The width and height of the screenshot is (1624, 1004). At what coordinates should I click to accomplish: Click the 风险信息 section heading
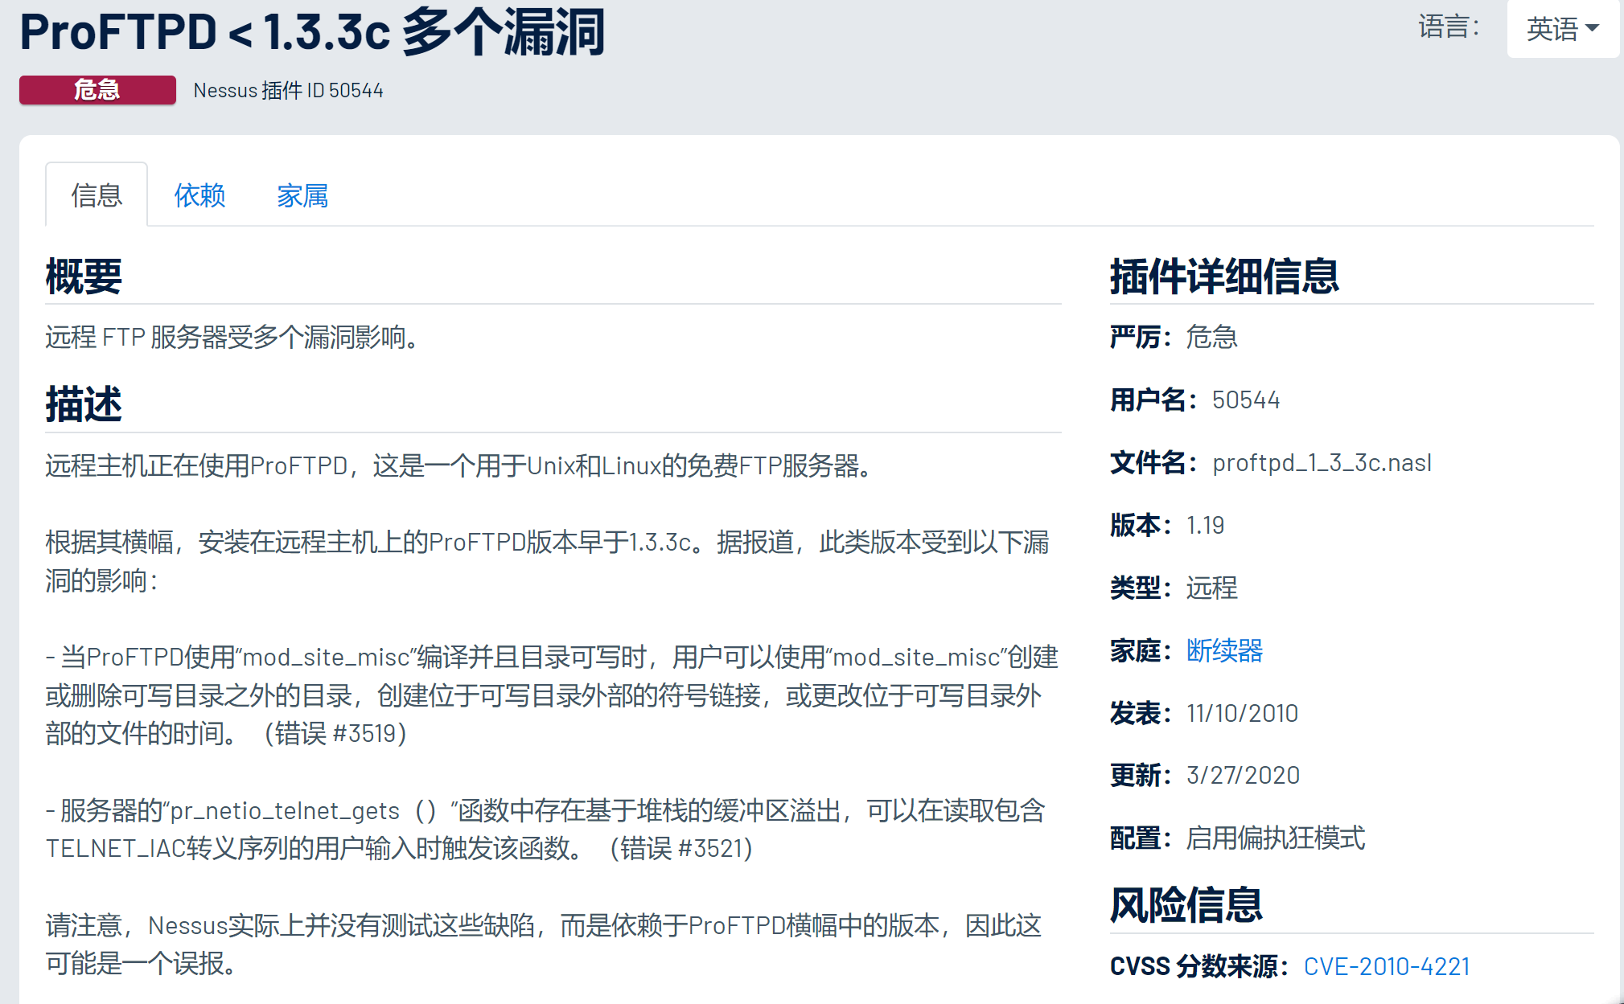pyautogui.click(x=1186, y=906)
